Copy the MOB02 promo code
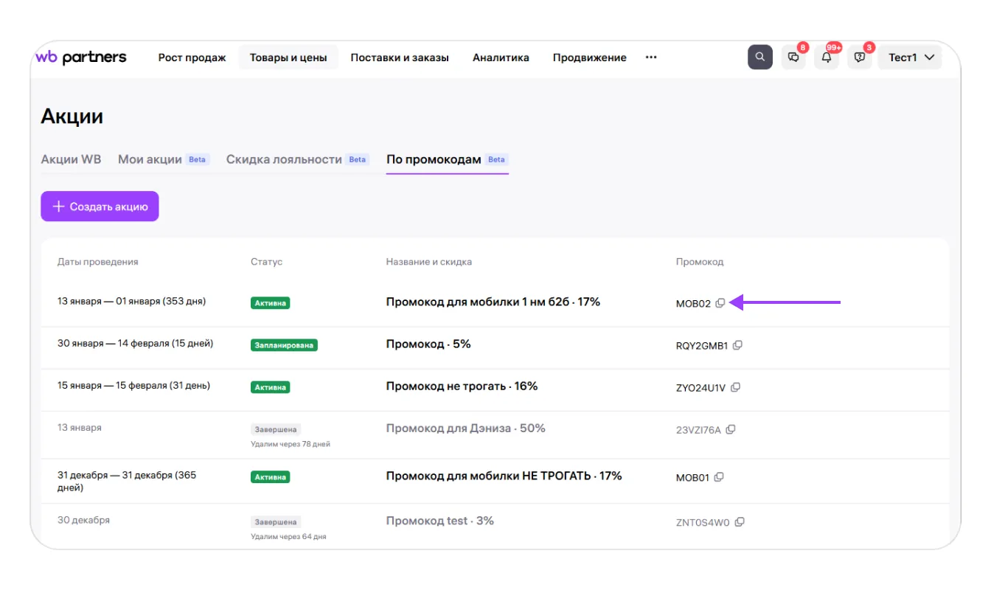 pyautogui.click(x=720, y=303)
